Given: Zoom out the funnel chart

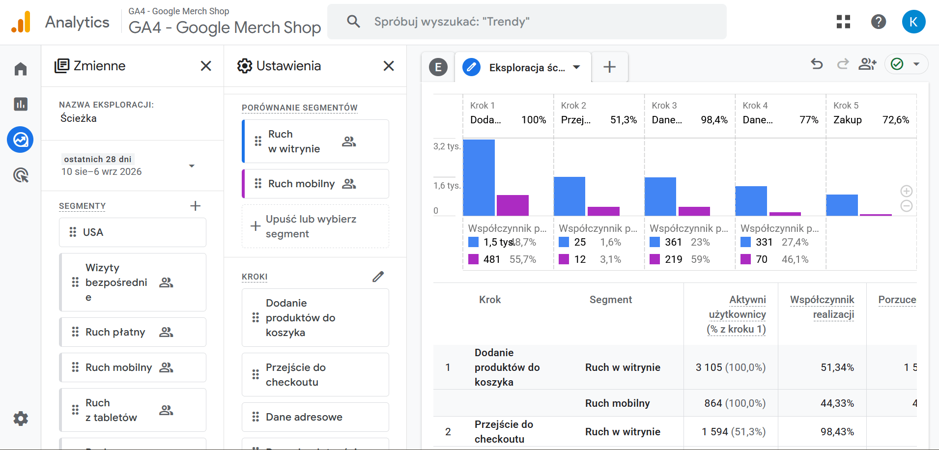Looking at the screenshot, I should 907,206.
